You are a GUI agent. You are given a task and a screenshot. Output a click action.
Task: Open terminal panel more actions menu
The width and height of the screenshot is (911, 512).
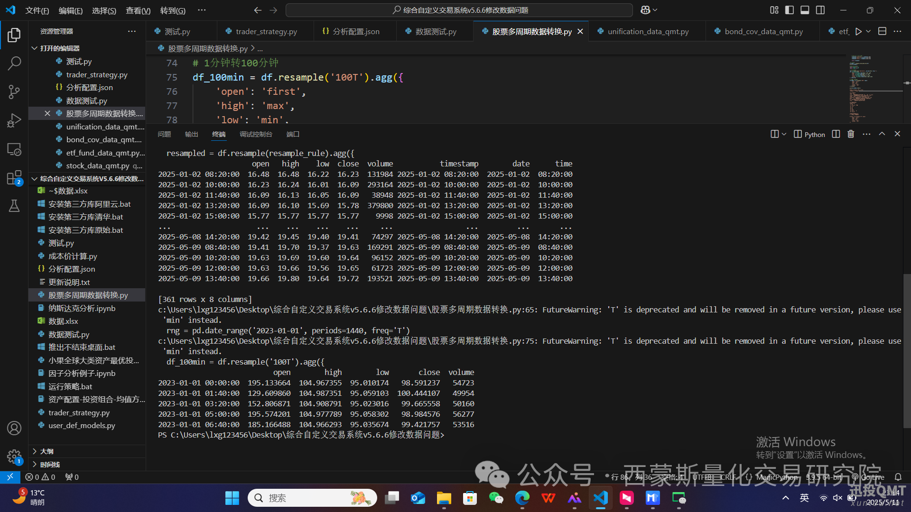tap(866, 134)
